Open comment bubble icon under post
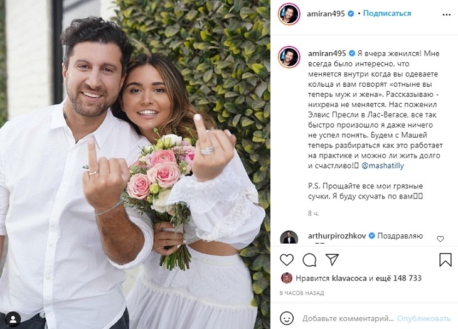Screen dimensions: 458x329 [309, 260]
